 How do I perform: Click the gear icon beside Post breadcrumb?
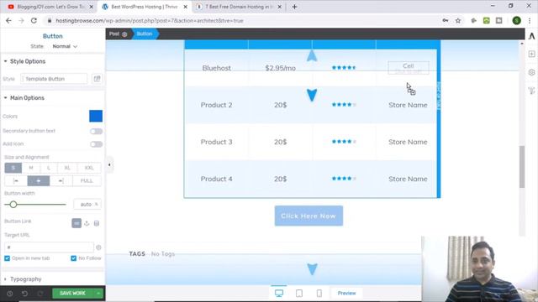(124, 34)
